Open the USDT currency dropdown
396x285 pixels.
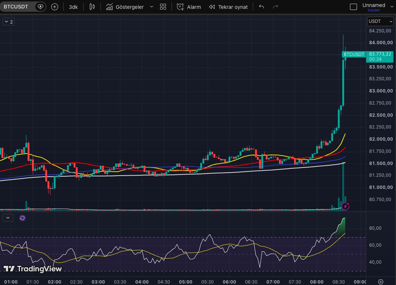tap(380, 21)
